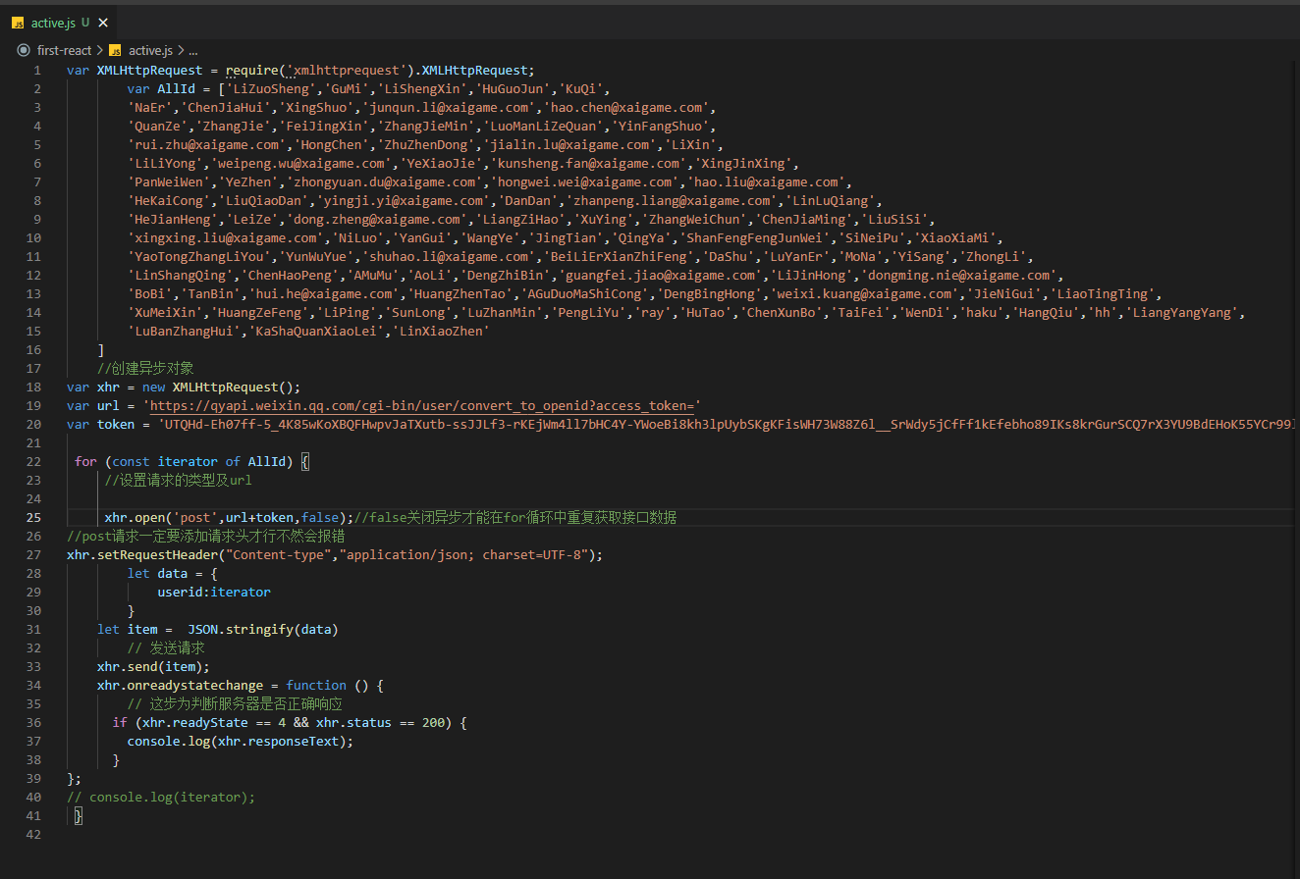Click the circle icon before first-react breadcrumb
The image size is (1300, 879).
click(x=24, y=50)
